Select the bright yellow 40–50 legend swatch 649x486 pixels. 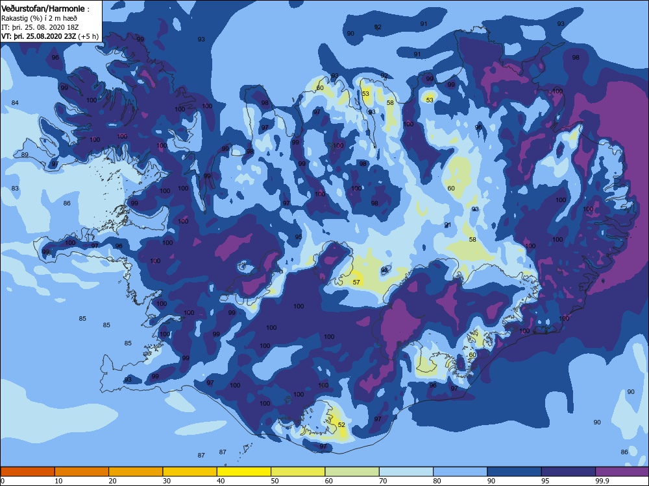pos(244,472)
